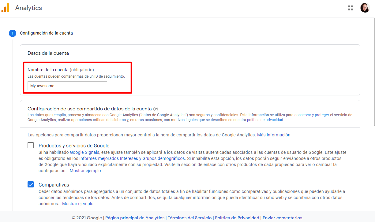Uncheck the Comparativas checkbox

pyautogui.click(x=31, y=184)
